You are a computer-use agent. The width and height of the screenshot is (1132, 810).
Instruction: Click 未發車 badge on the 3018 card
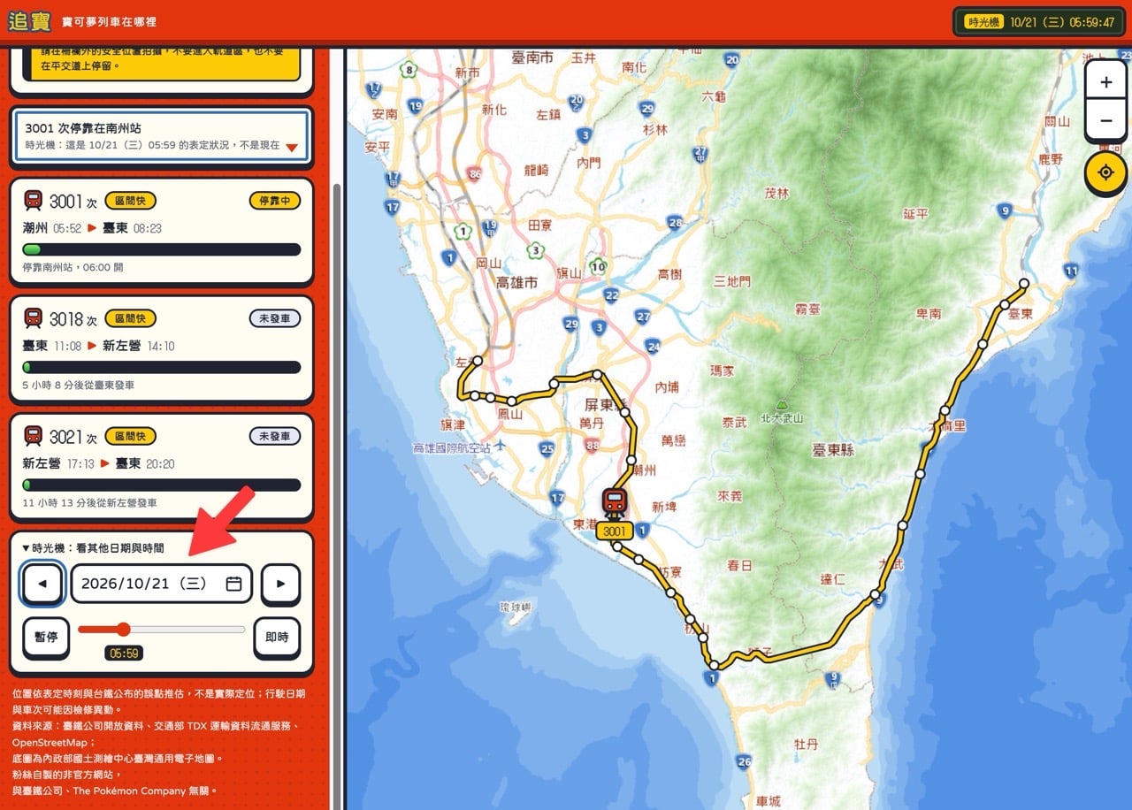(x=275, y=318)
